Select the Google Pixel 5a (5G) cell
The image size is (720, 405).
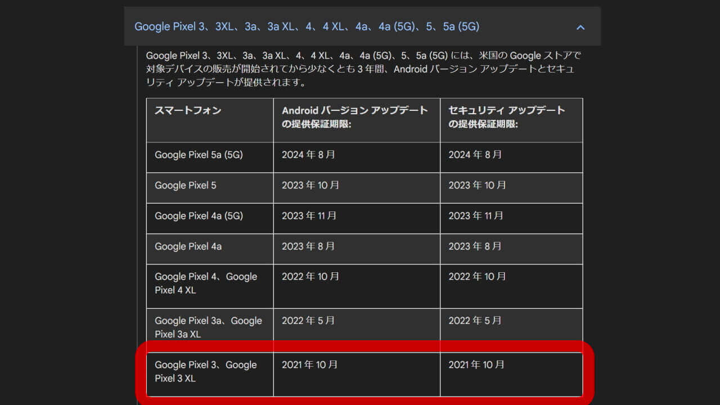[x=199, y=155]
